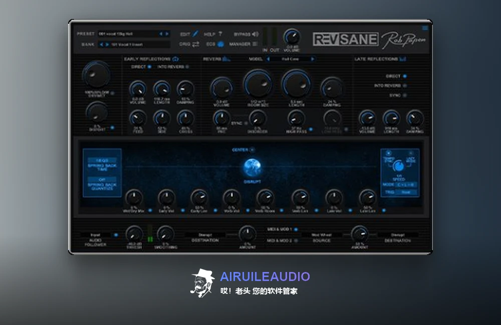Click the Audio Follower Thresh knob
Image resolution: width=501 pixels, height=325 pixels.
(134, 234)
